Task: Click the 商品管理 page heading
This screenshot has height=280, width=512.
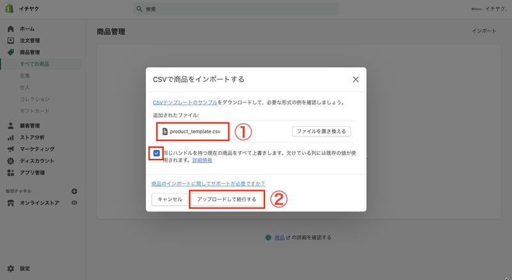Action: point(111,31)
